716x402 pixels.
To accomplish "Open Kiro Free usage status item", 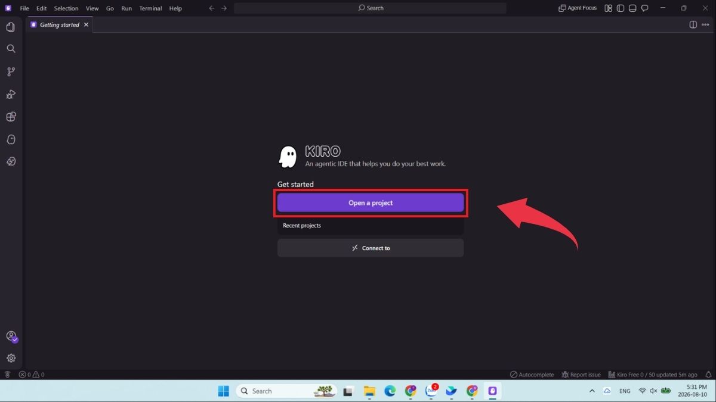I will coord(652,375).
